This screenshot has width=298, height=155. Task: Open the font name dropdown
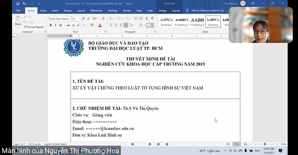(70, 19)
